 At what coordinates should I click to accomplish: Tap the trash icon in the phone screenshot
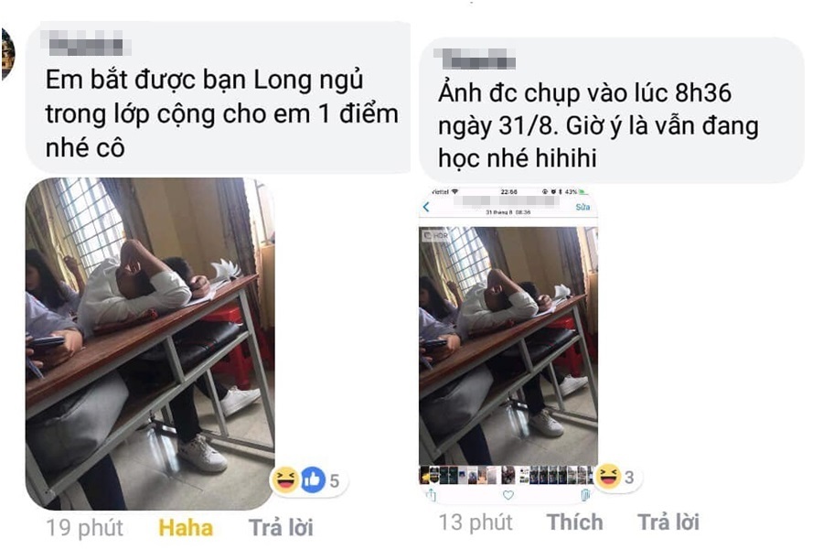click(x=585, y=494)
